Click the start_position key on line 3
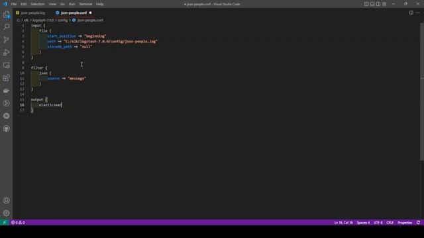Viewport: 424px width, 238px height. click(x=62, y=36)
